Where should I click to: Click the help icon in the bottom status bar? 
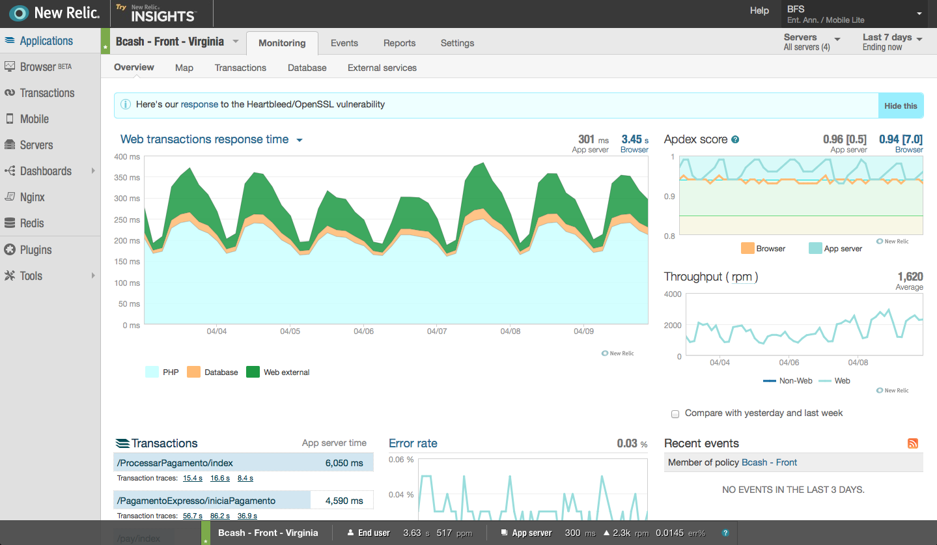click(725, 533)
